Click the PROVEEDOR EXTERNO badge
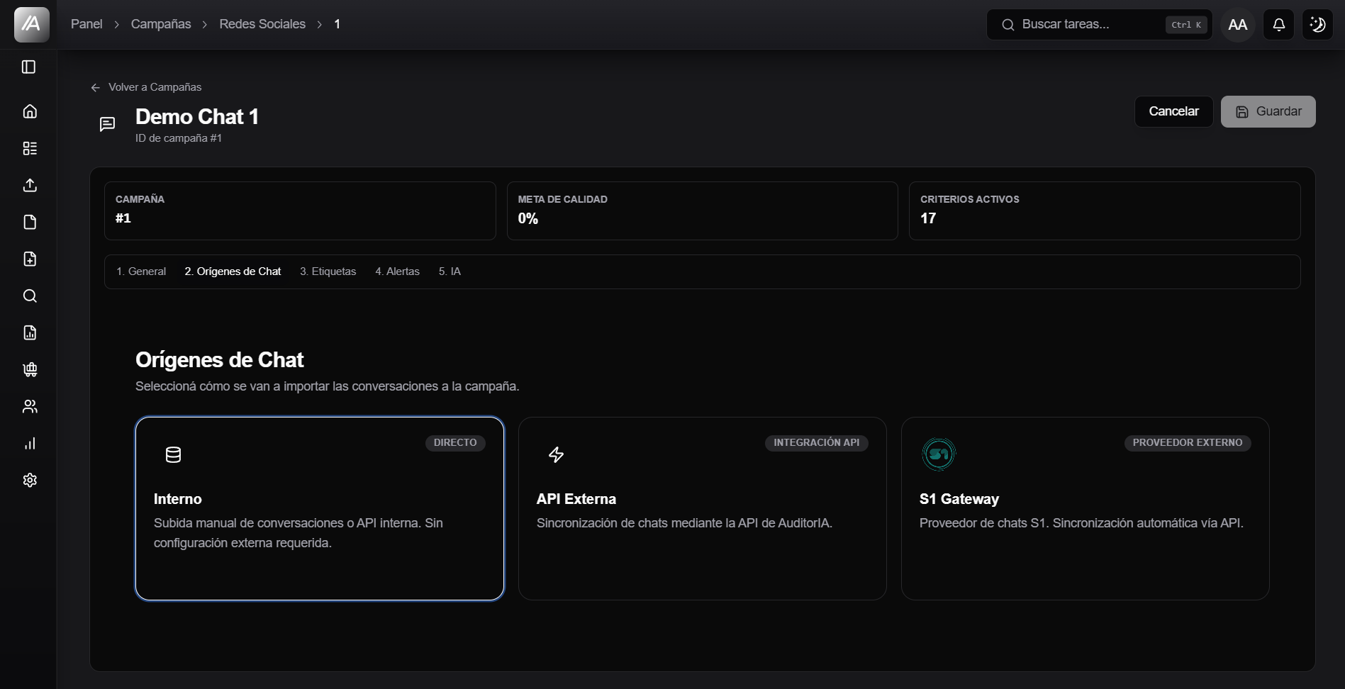Screen dimensions: 1345x689 (1188, 442)
